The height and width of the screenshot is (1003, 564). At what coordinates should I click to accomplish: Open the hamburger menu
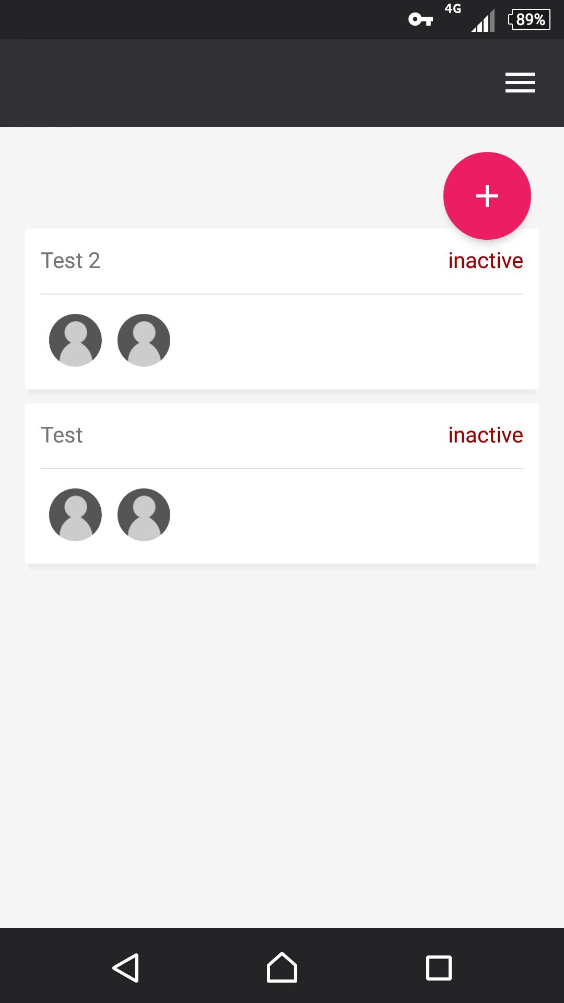pos(520,83)
